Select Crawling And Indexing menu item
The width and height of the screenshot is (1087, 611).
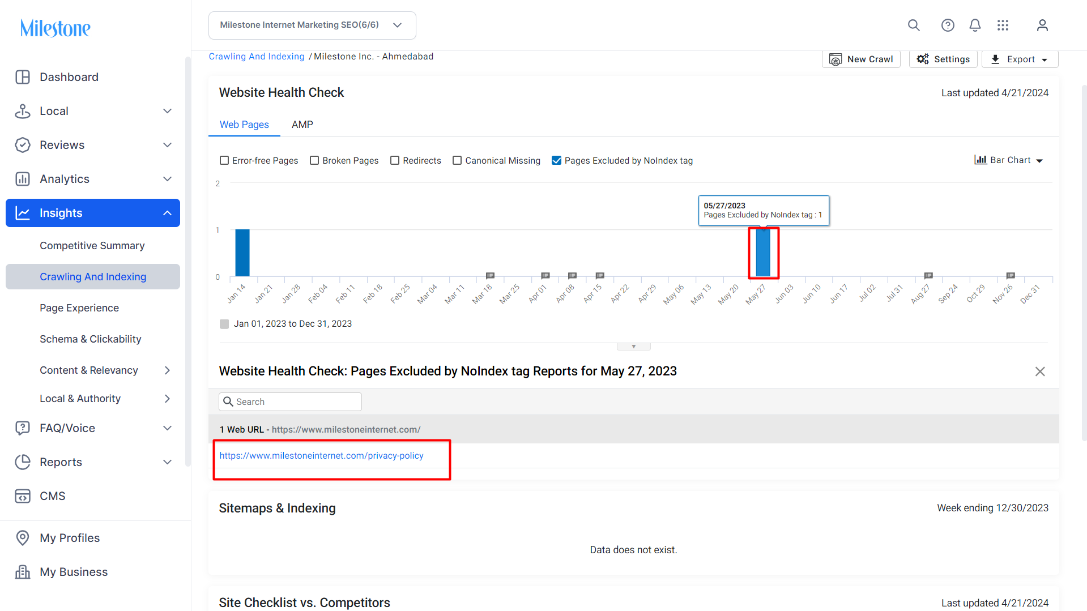tap(93, 277)
